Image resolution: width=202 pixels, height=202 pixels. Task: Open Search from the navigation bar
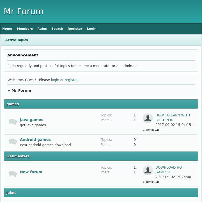click(57, 29)
